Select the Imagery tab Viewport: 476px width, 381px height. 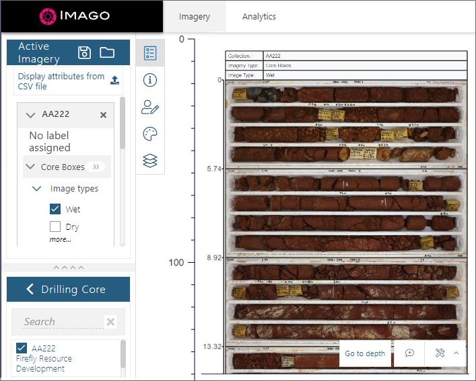click(x=194, y=17)
